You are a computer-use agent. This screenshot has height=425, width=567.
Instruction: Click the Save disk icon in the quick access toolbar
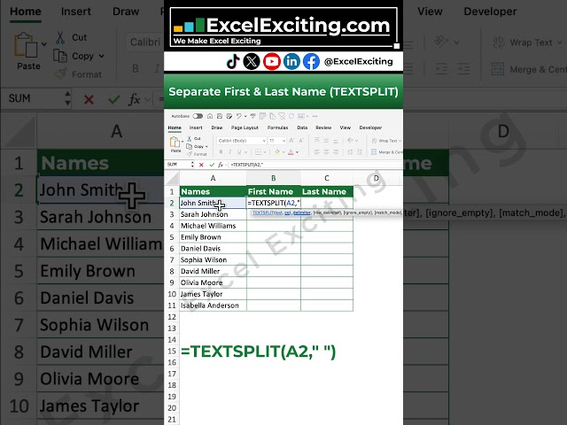click(x=220, y=116)
